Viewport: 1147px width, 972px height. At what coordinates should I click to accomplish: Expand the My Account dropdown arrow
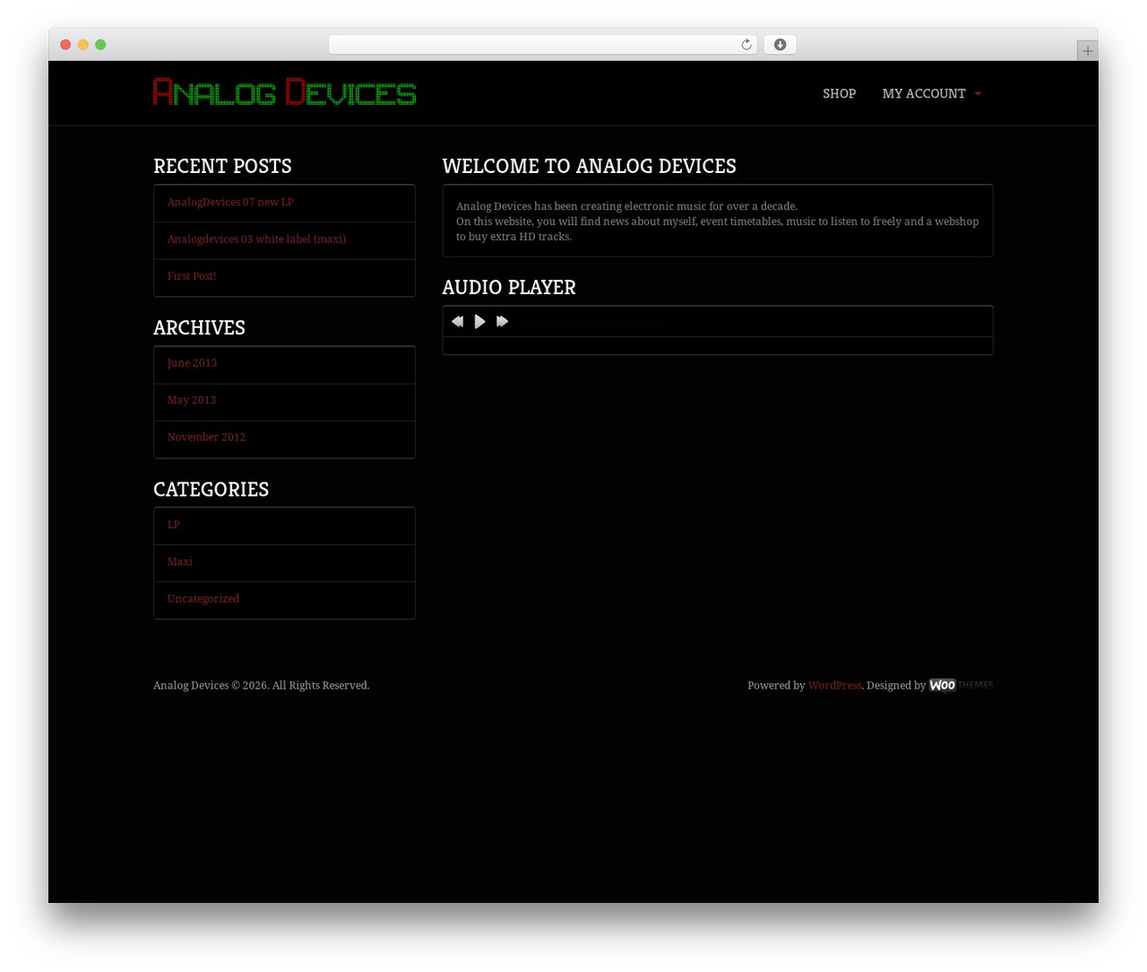[x=978, y=94]
